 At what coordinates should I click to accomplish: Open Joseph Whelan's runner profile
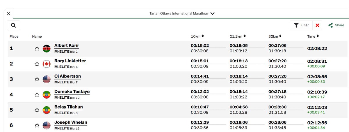[x=71, y=122]
